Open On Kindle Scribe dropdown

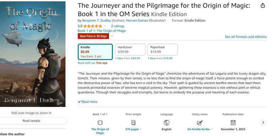200,129
